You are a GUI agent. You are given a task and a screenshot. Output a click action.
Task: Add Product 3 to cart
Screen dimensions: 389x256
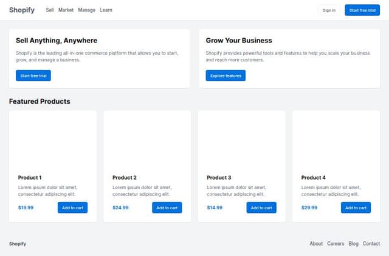pyautogui.click(x=261, y=207)
